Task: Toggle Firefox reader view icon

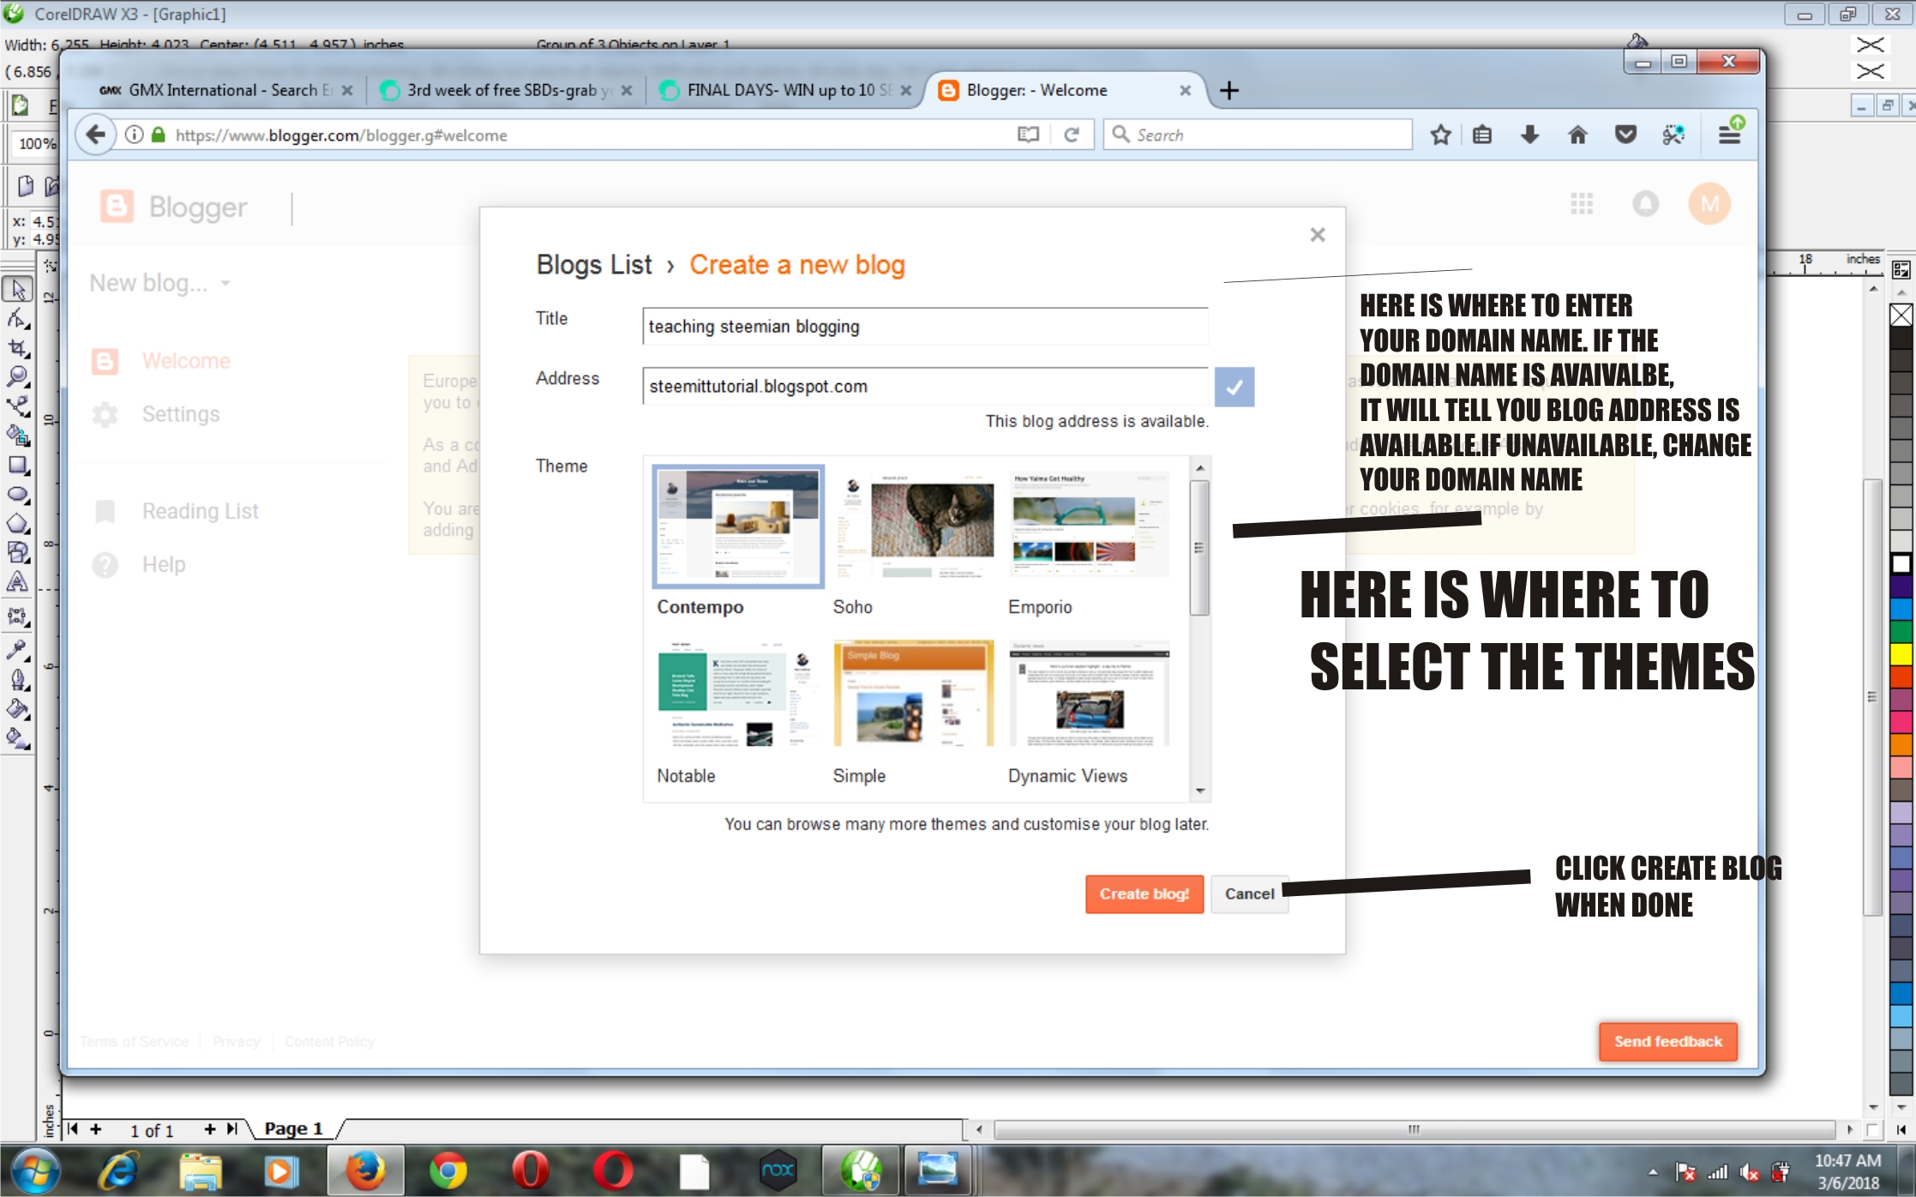Action: (1028, 135)
